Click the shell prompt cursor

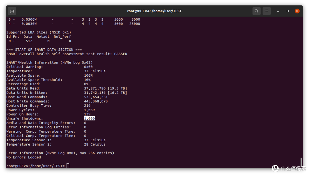[68, 166]
